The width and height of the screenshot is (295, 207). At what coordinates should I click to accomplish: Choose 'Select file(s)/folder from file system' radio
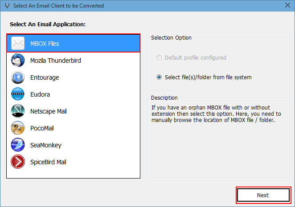point(159,77)
